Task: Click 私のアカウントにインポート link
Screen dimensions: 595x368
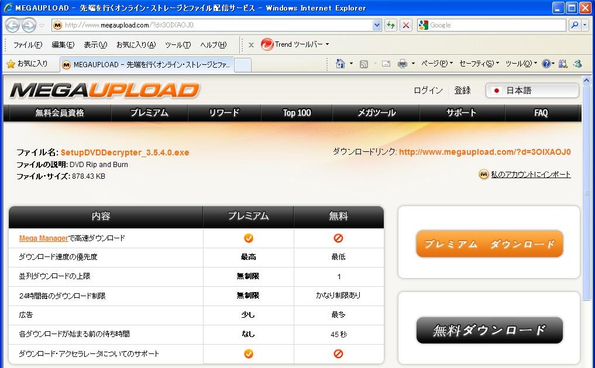Action: 531,174
